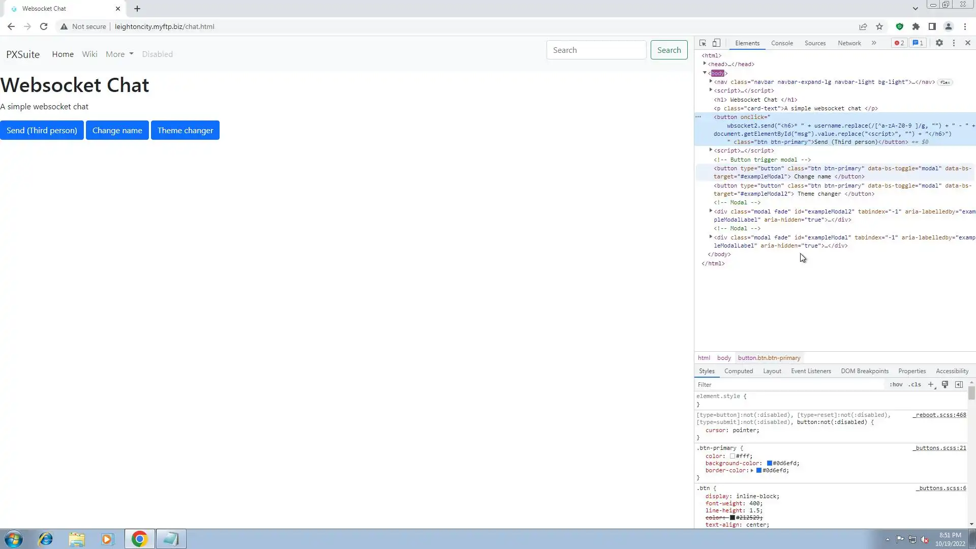The width and height of the screenshot is (976, 549).
Task: Click the Theme changer button
Action: point(185,131)
